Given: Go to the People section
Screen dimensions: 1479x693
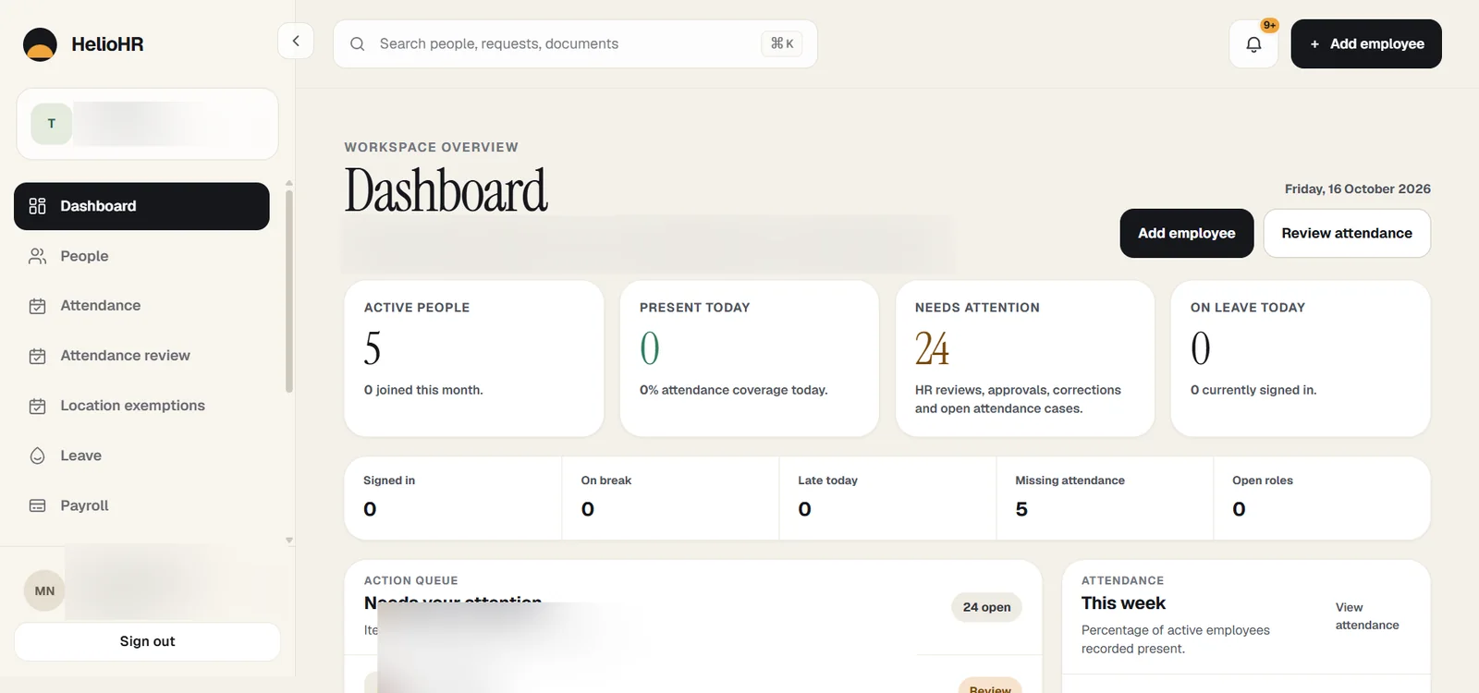Looking at the screenshot, I should 141,256.
